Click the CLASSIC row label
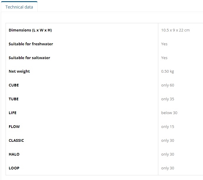Screen dimensions: 203x180 (16, 141)
